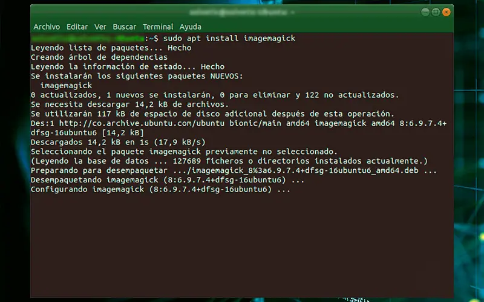Viewport: 484px width, 302px height.
Task: Click the 'Desempaquetando imagemagick' line
Action: pyautogui.click(x=168, y=180)
